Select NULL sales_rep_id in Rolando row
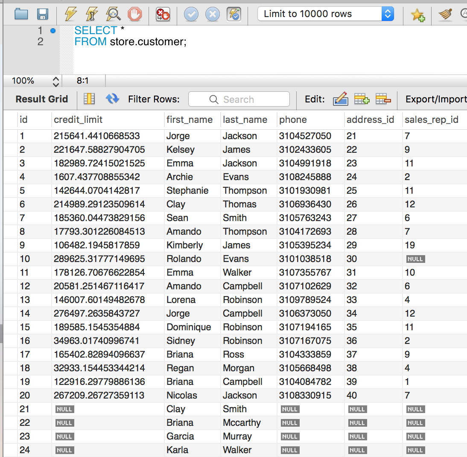The image size is (467, 457). 415,259
